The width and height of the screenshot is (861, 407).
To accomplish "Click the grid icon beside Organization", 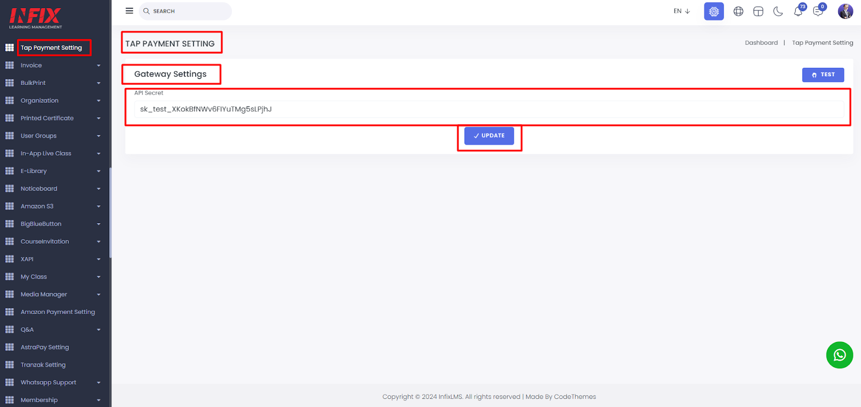I will pyautogui.click(x=10, y=101).
